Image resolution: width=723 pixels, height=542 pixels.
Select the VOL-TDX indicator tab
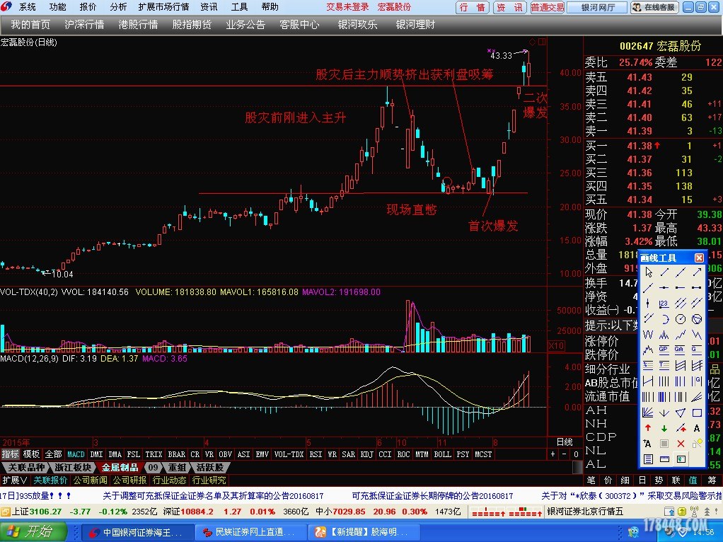[x=289, y=454]
